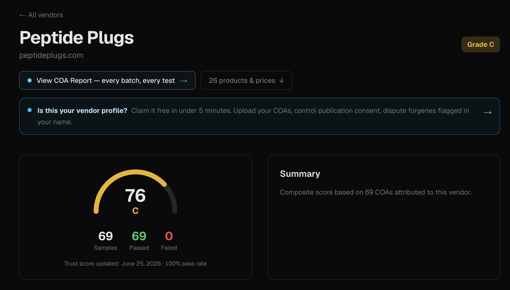Click down arrow next to products & prices
The height and width of the screenshot is (290, 510).
click(x=281, y=80)
